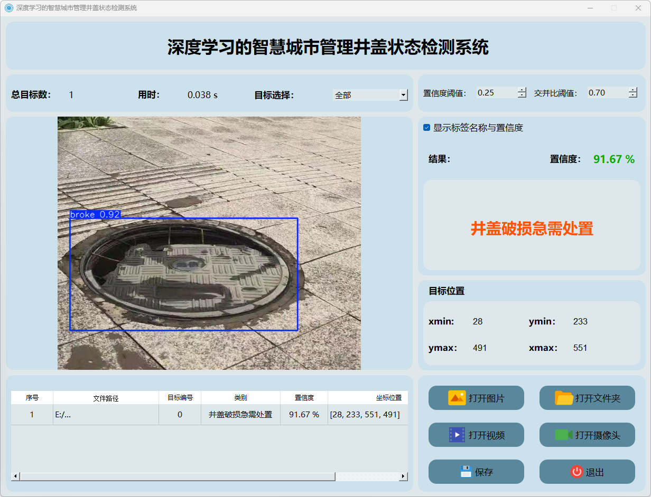The height and width of the screenshot is (497, 651).
Task: Click the green camera icon
Action: pos(564,435)
